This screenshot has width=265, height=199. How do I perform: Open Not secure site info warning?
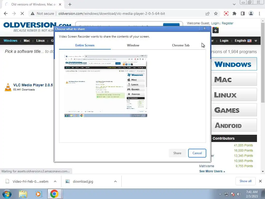click(42, 13)
